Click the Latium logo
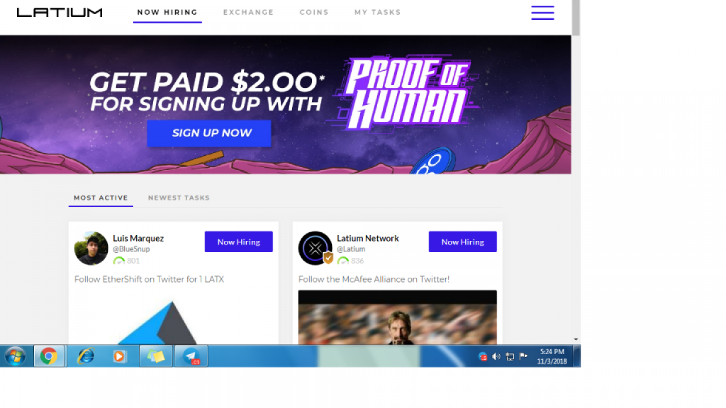Viewport: 726px width, 408px height. [x=60, y=12]
